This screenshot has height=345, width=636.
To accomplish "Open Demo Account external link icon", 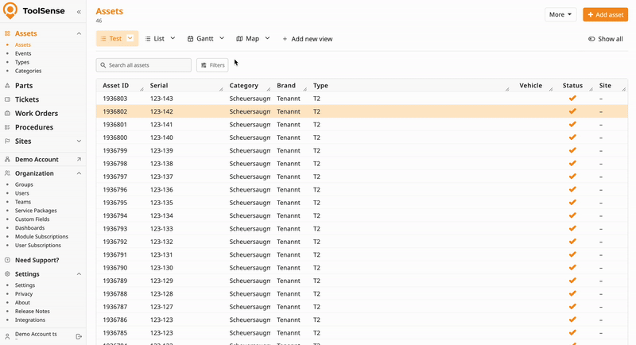I will [x=79, y=159].
